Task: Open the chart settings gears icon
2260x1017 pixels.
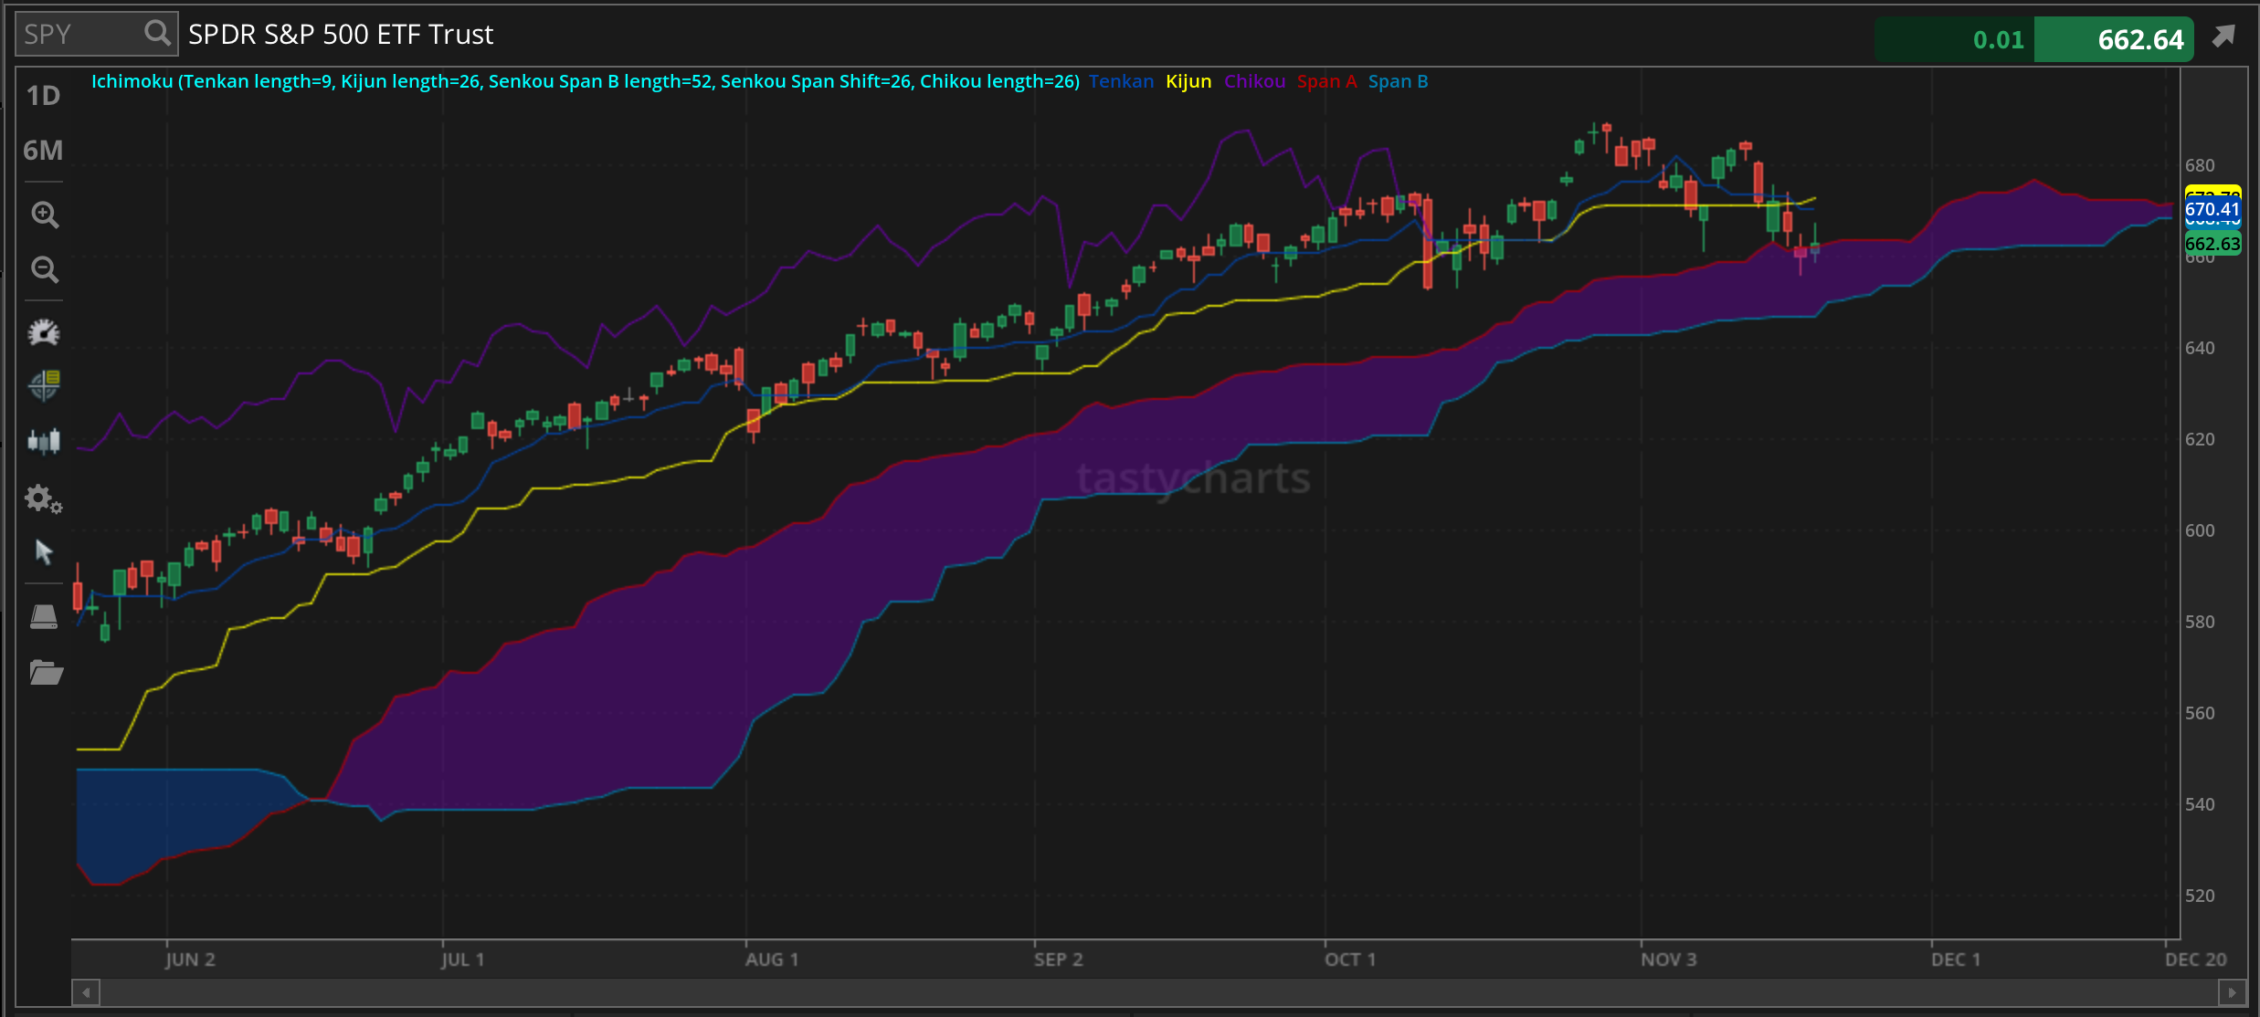Action: [x=44, y=499]
